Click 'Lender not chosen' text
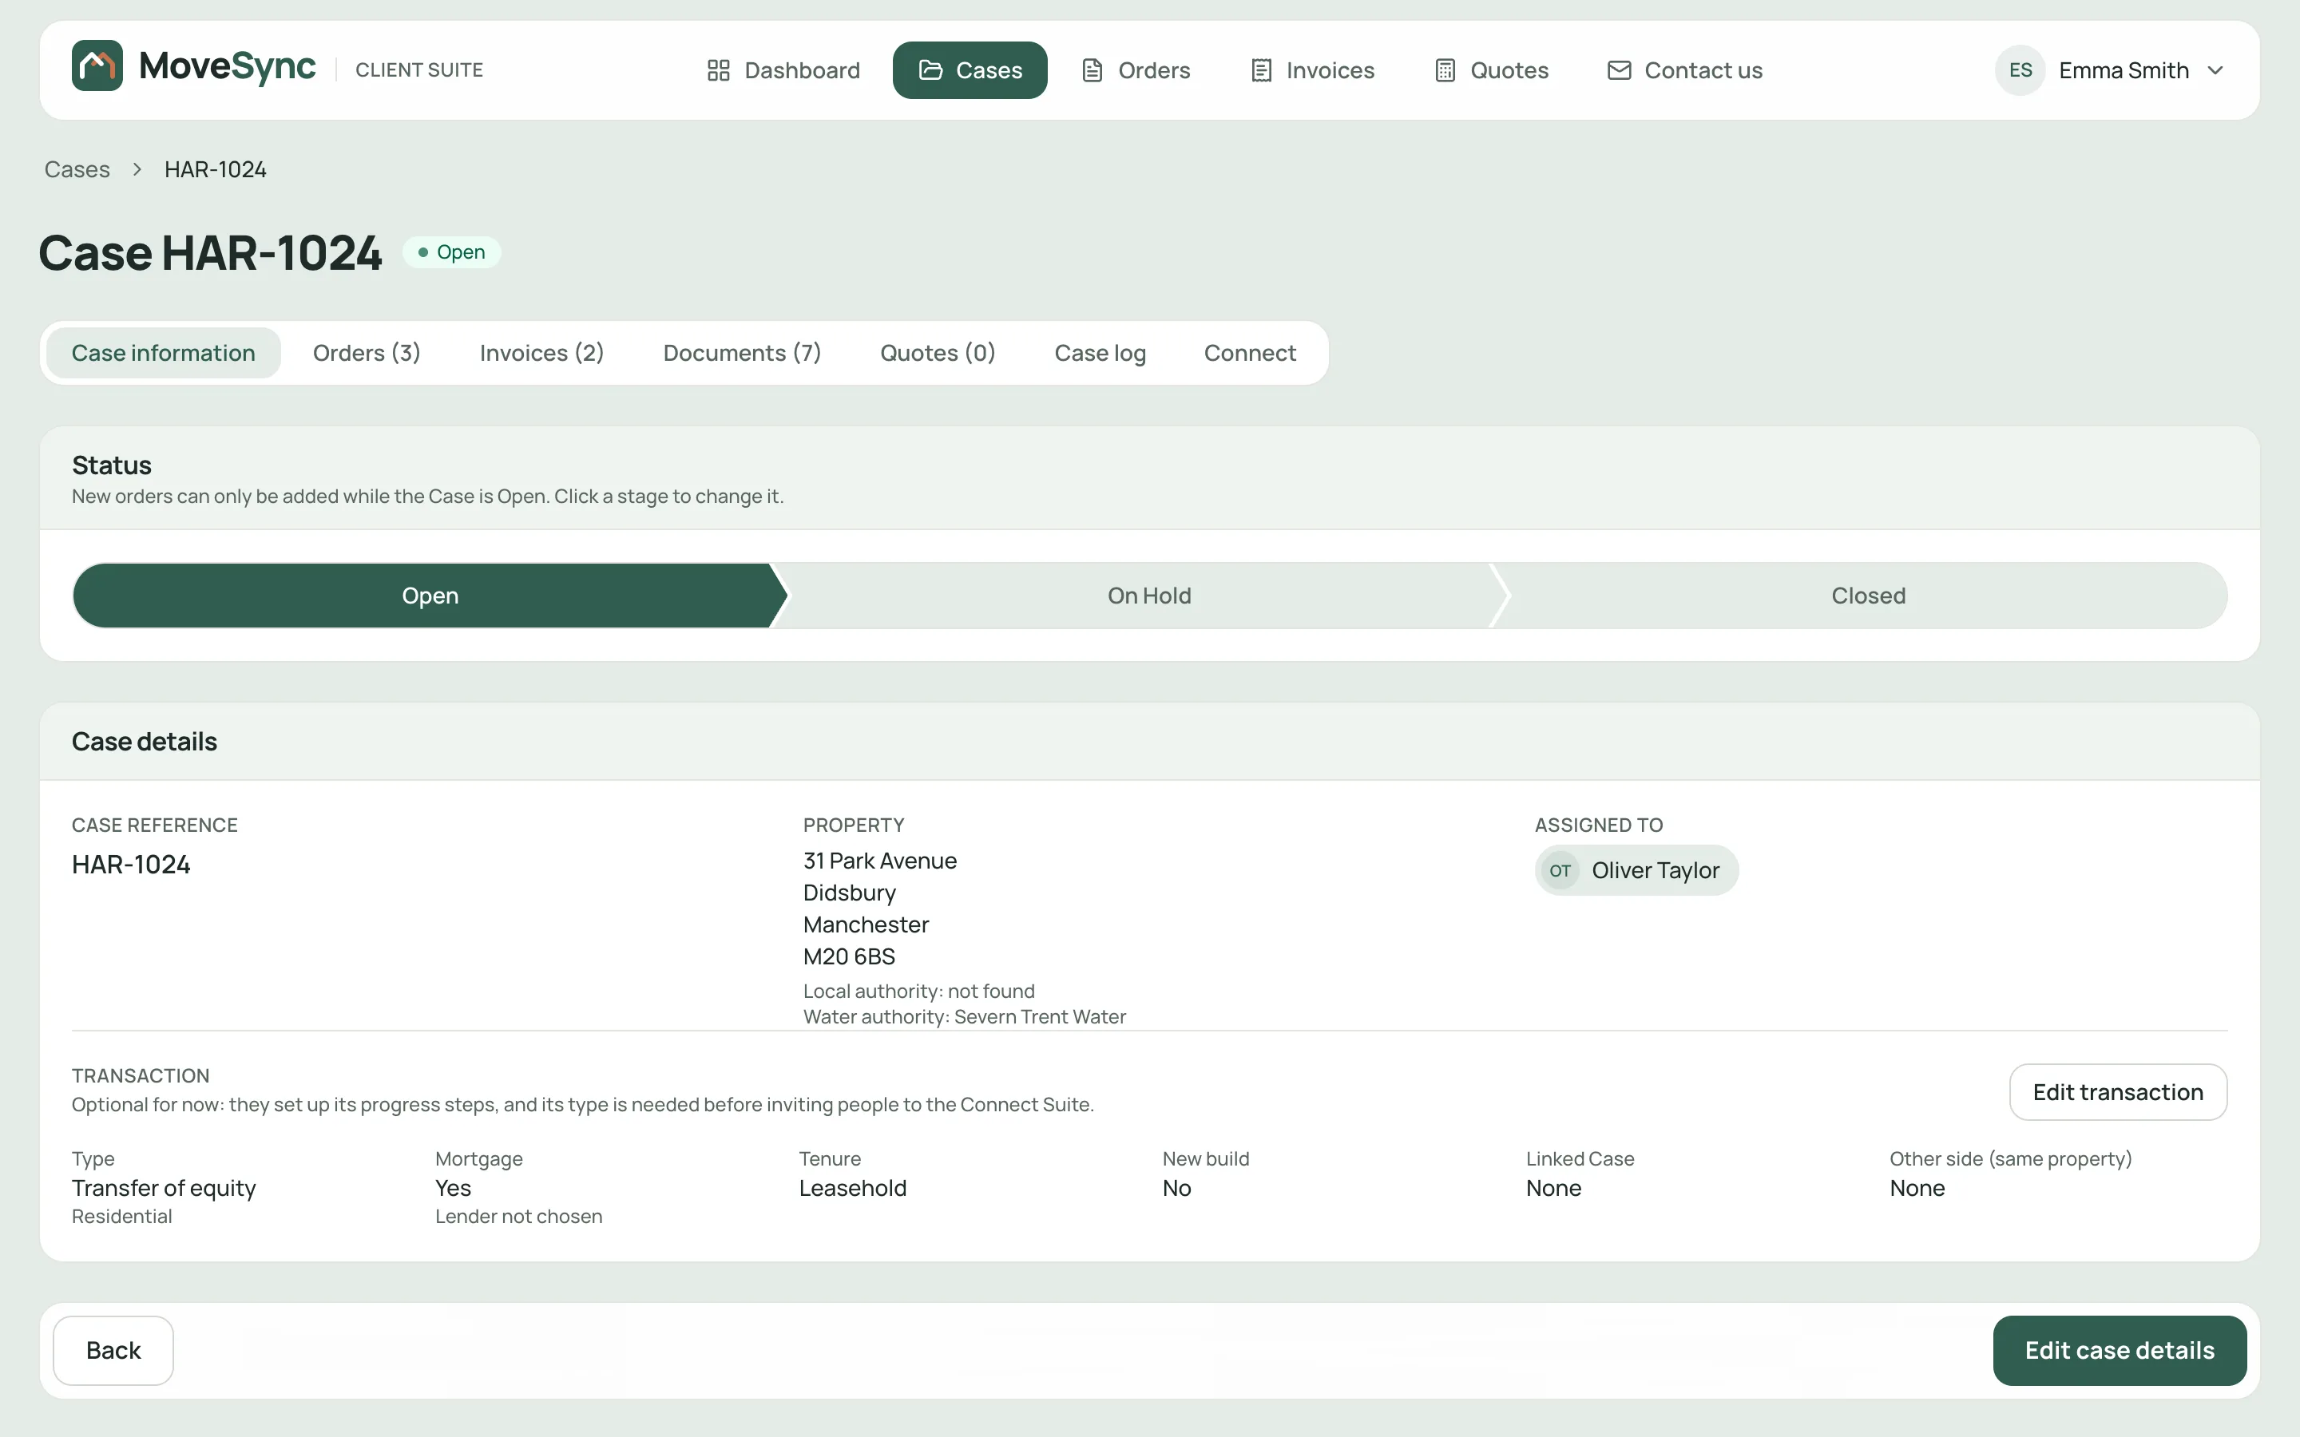2300x1437 pixels. coord(518,1217)
